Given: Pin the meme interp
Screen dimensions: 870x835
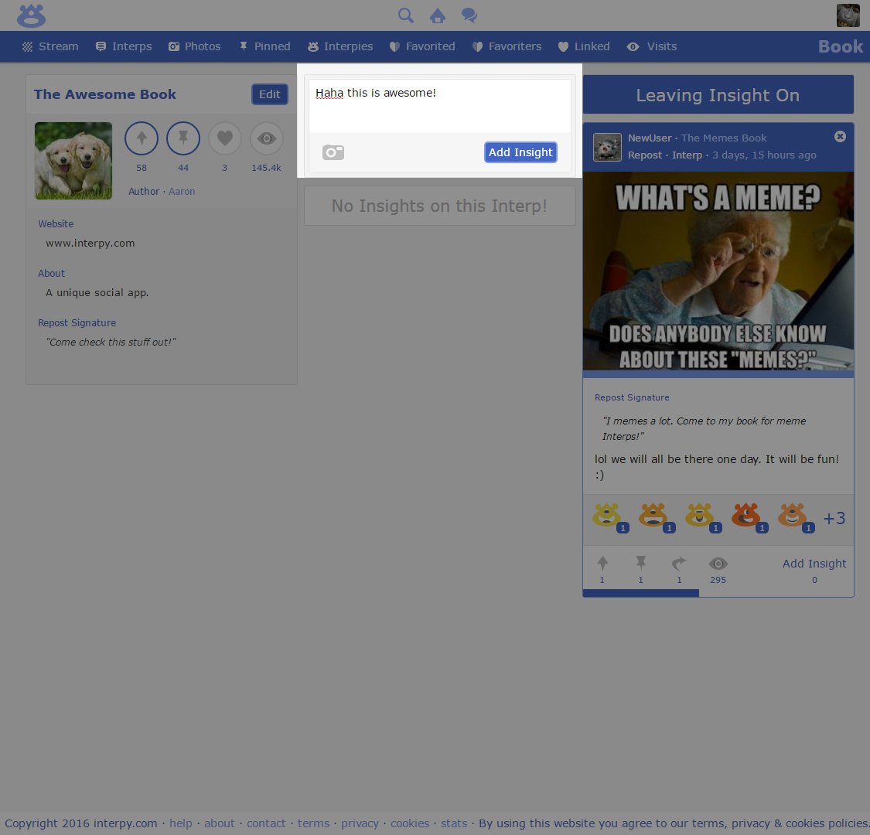Looking at the screenshot, I should [641, 564].
